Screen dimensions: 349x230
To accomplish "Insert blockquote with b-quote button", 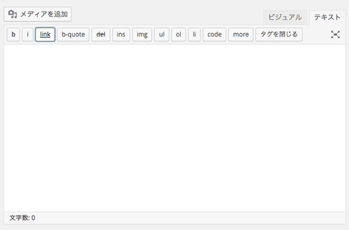I will coord(73,34).
